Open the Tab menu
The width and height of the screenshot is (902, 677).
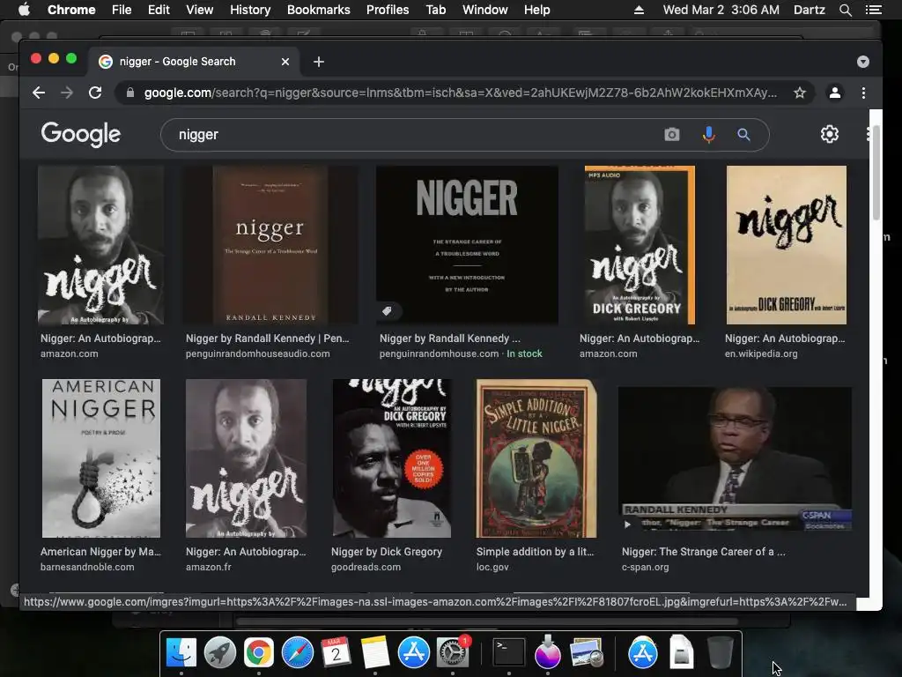(x=435, y=10)
